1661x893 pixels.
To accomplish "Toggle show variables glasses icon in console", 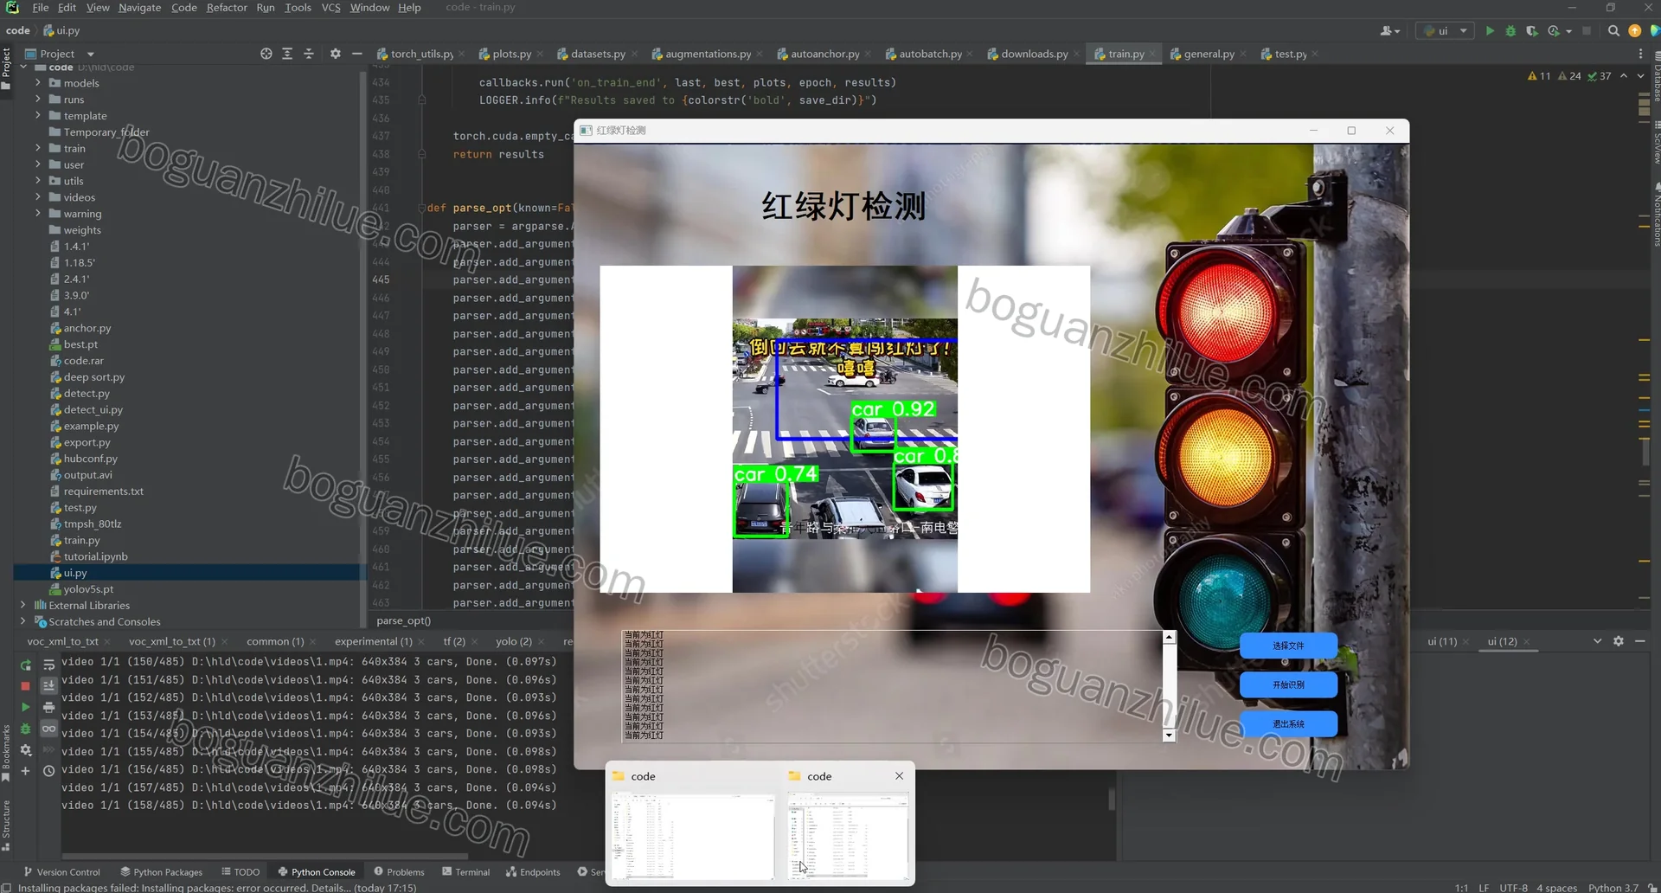I will (x=49, y=729).
